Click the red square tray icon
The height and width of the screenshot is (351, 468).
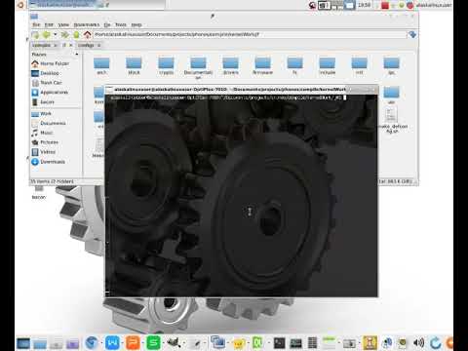(x=385, y=5)
